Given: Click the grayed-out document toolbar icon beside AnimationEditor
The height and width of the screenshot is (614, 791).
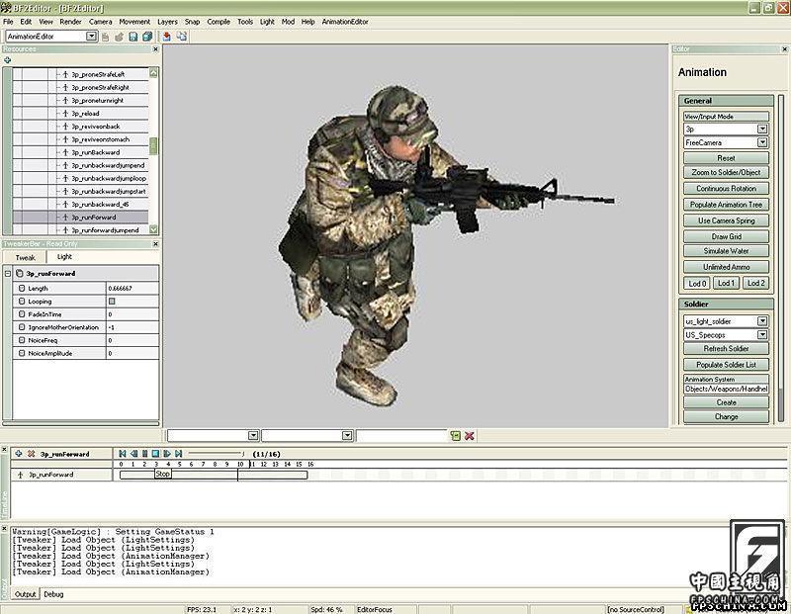Looking at the screenshot, I should pos(105,37).
